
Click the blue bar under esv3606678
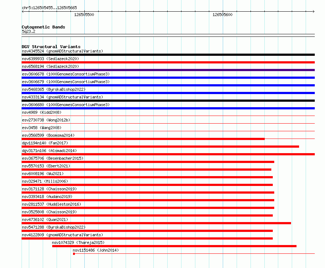[168, 78]
